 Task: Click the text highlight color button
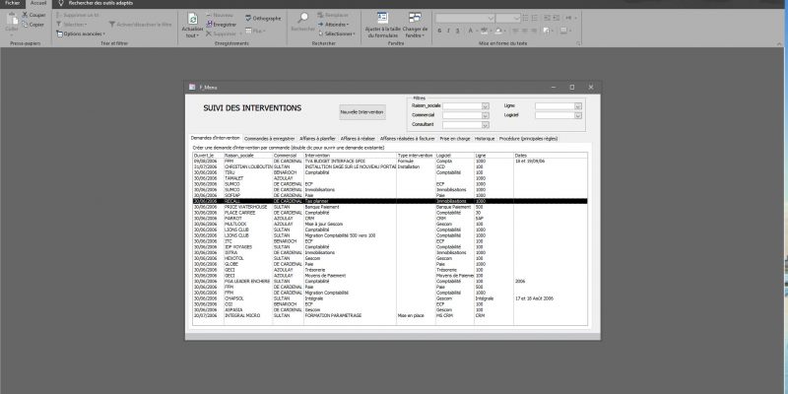click(484, 31)
